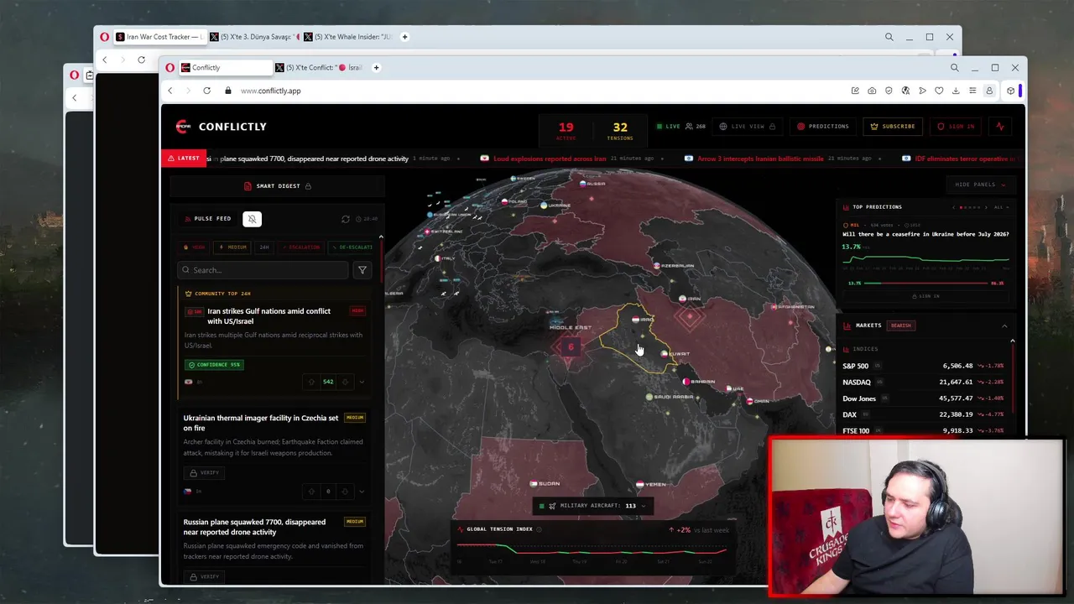The height and width of the screenshot is (604, 1074).
Task: Go to next top prediction
Action: coord(986,207)
